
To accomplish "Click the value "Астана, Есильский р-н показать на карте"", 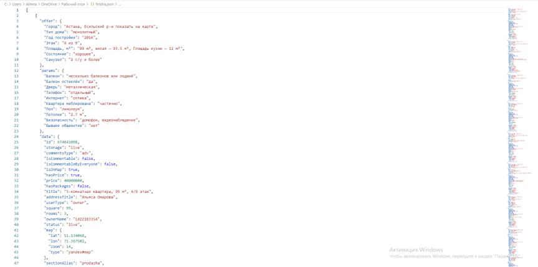I will [x=110, y=26].
